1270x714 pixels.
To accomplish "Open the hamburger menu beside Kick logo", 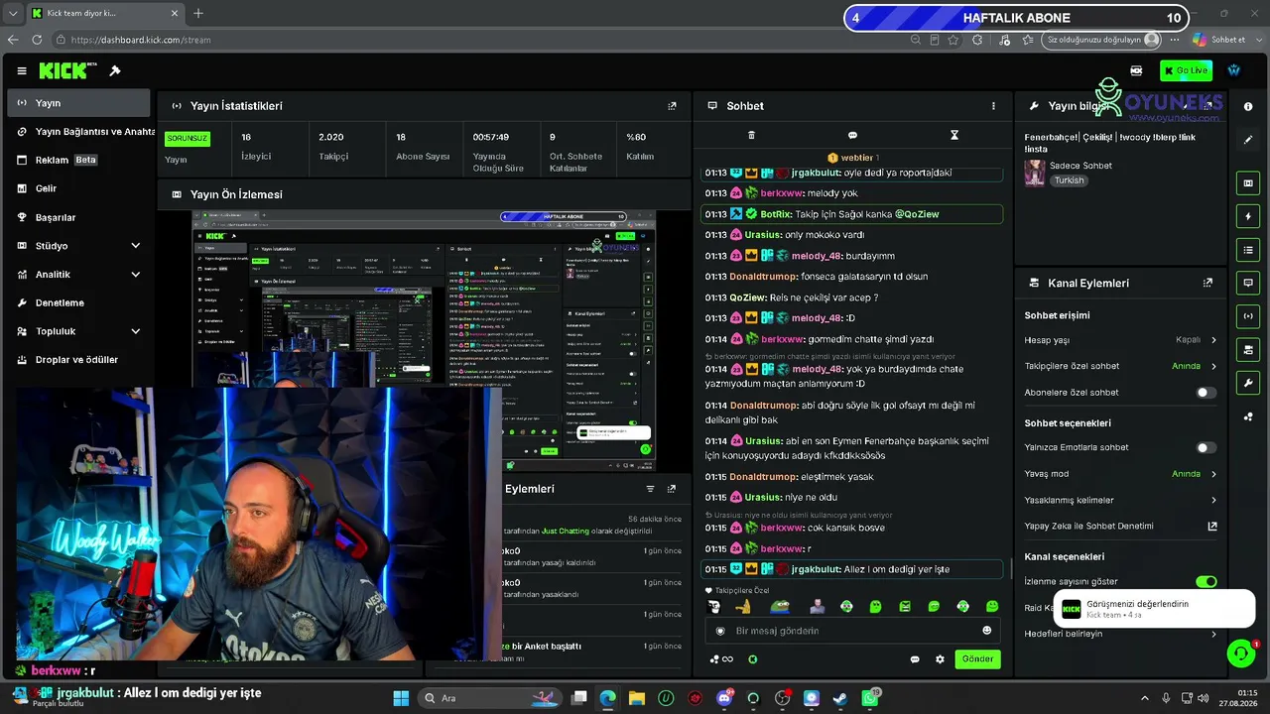I will pyautogui.click(x=22, y=71).
